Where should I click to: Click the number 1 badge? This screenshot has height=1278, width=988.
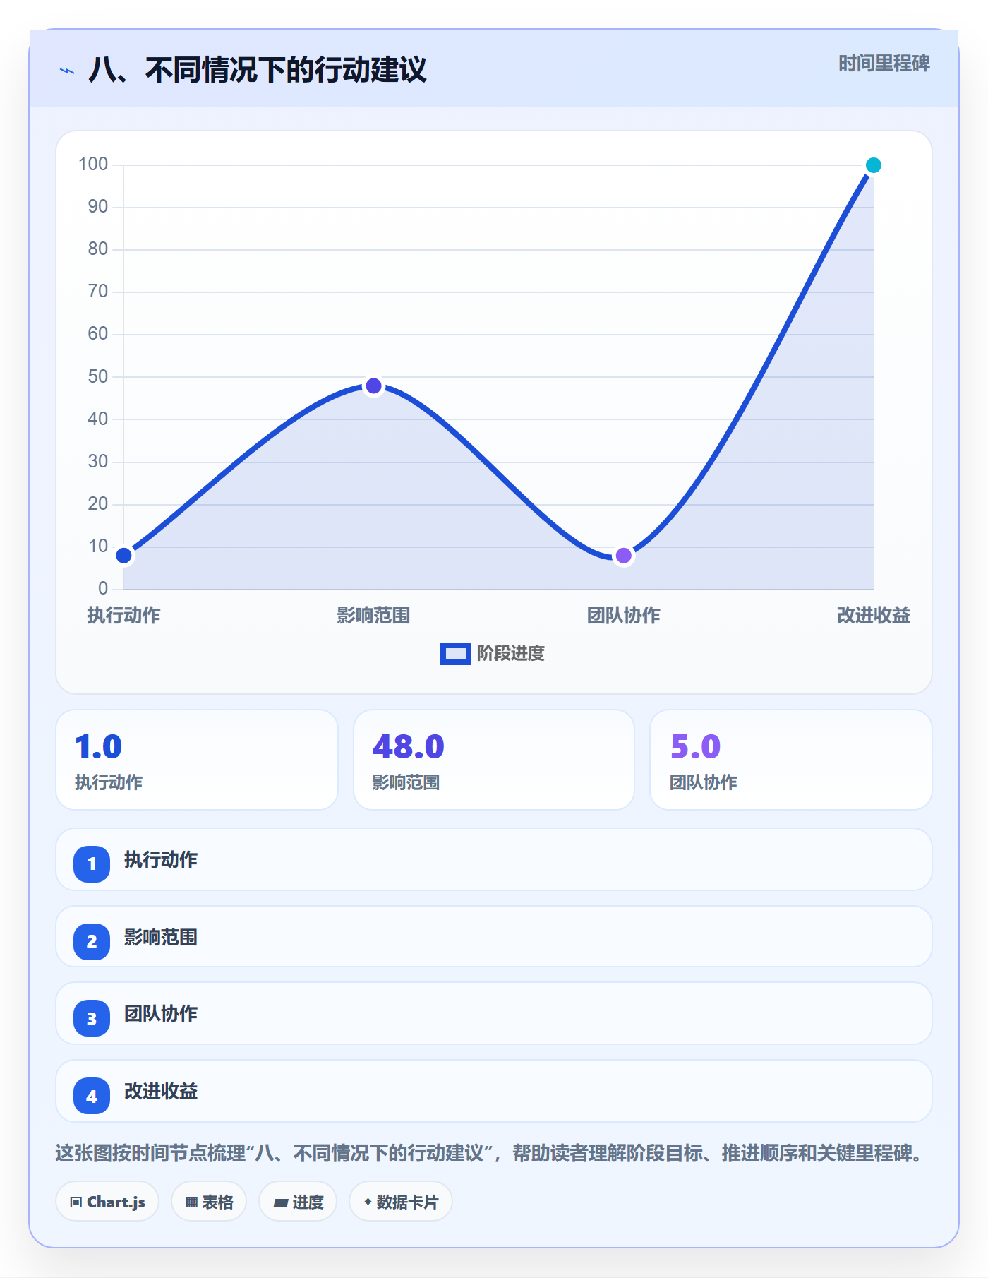92,864
